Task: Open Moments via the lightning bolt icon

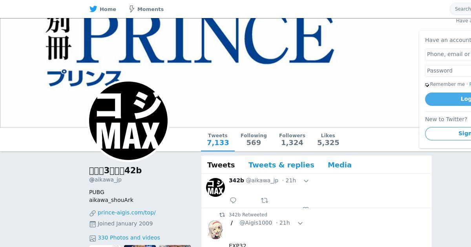Action: pos(132,9)
